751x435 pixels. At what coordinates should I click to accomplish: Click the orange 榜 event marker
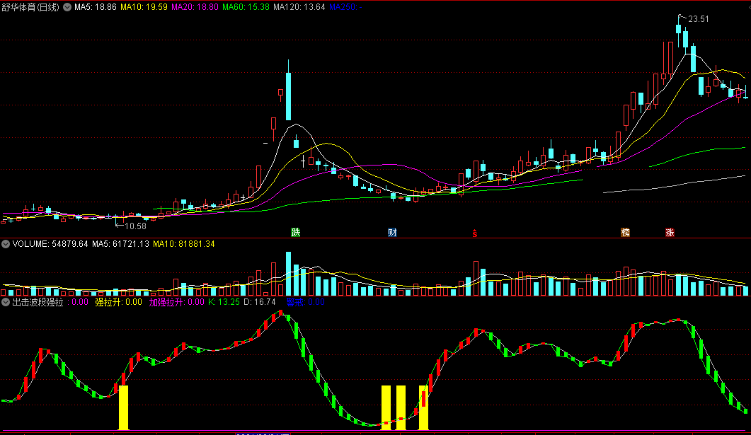pyautogui.click(x=625, y=233)
